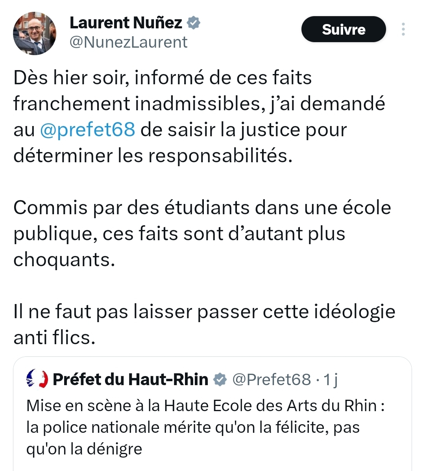
Task: Click the verified badge beside Préfet du Haut-Rhin
Action: click(x=220, y=380)
